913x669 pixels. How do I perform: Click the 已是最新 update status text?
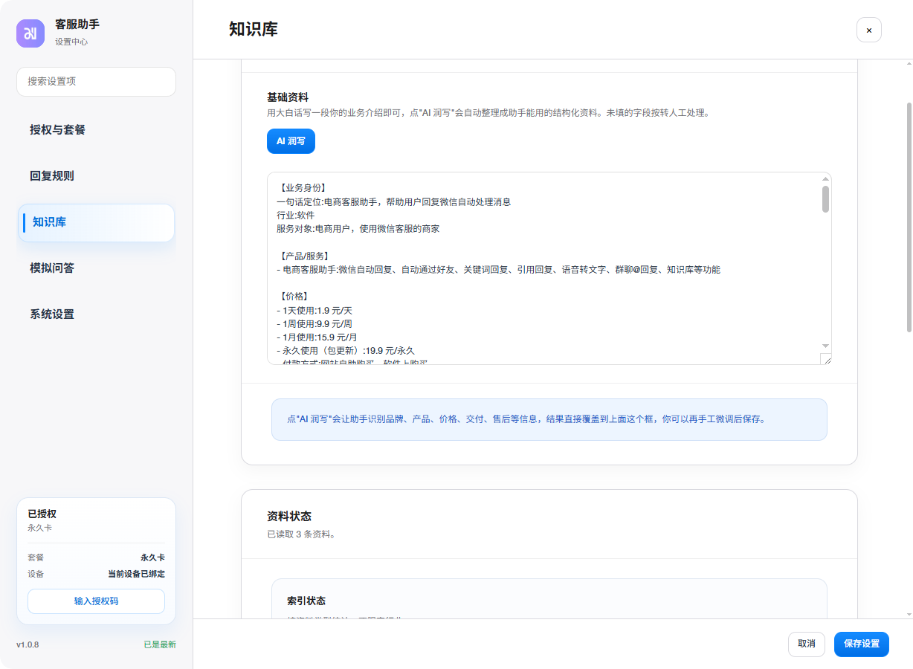click(x=160, y=644)
